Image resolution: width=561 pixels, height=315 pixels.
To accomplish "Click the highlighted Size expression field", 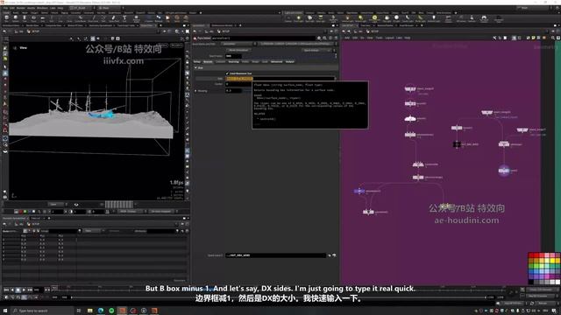I will tap(280, 78).
